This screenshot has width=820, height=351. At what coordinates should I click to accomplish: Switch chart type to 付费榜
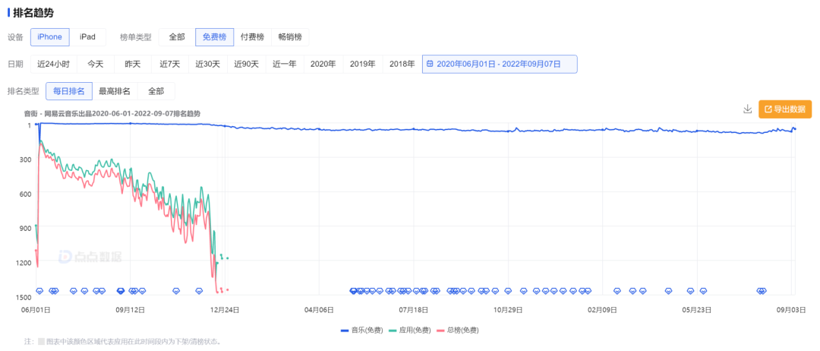tap(252, 37)
